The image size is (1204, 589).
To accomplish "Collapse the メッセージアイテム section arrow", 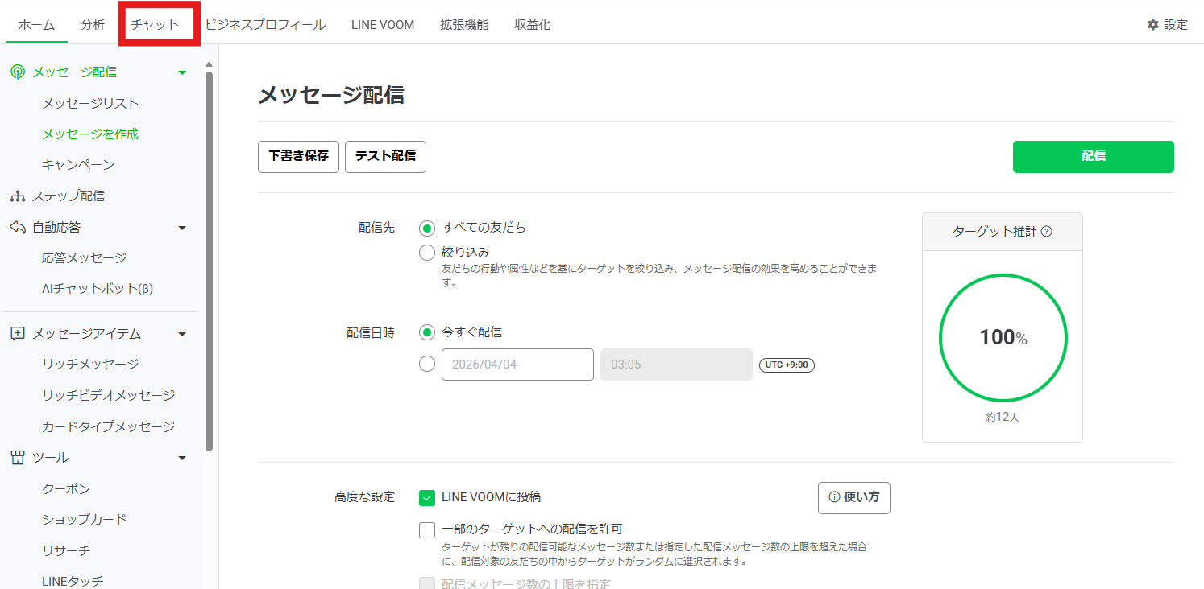I will (x=182, y=334).
